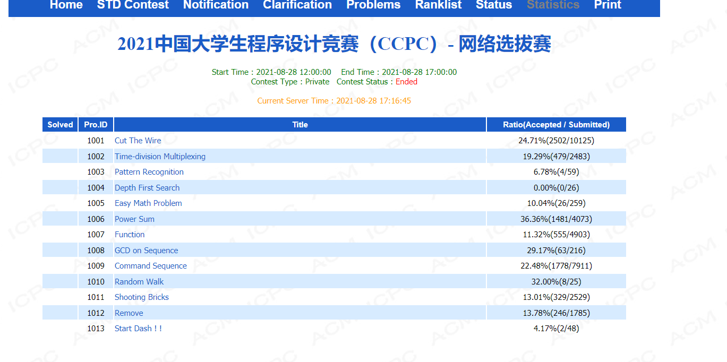Open the Print page
727x362 pixels.
click(607, 5)
